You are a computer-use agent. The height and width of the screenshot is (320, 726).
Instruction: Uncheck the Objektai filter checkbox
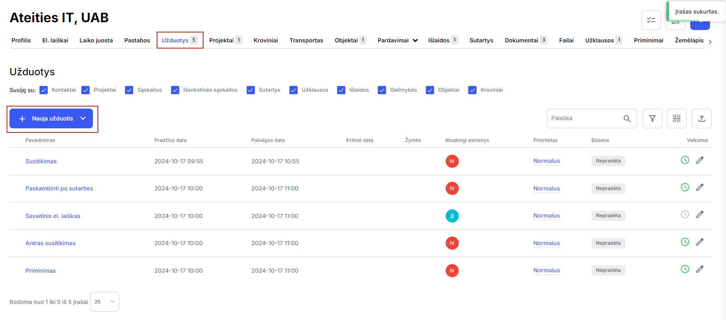tap(430, 90)
